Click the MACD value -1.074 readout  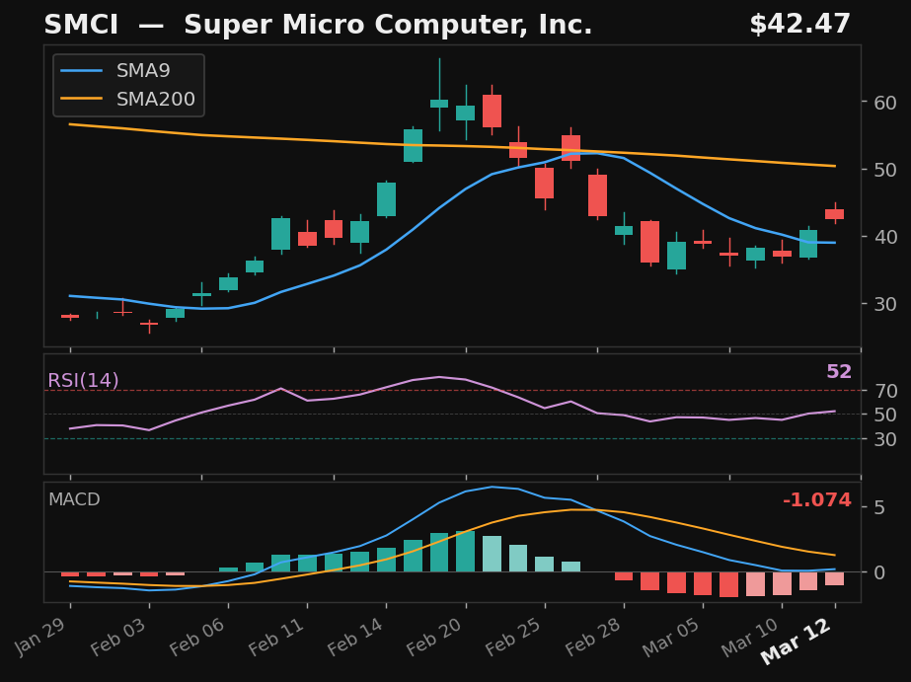click(x=817, y=500)
